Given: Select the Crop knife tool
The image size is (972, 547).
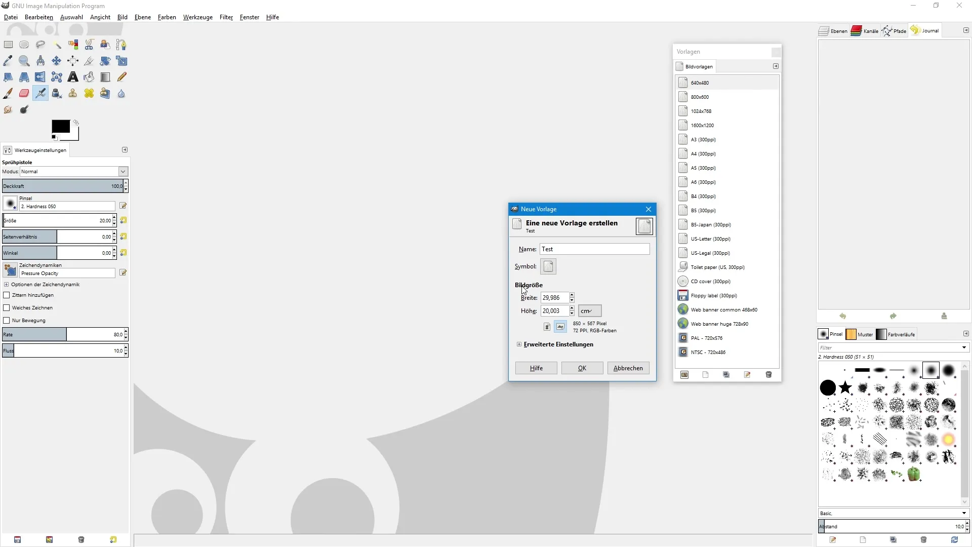Looking at the screenshot, I should click(x=89, y=61).
